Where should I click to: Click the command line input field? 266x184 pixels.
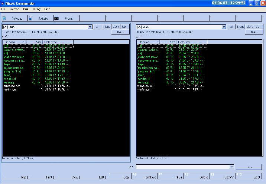183,167
